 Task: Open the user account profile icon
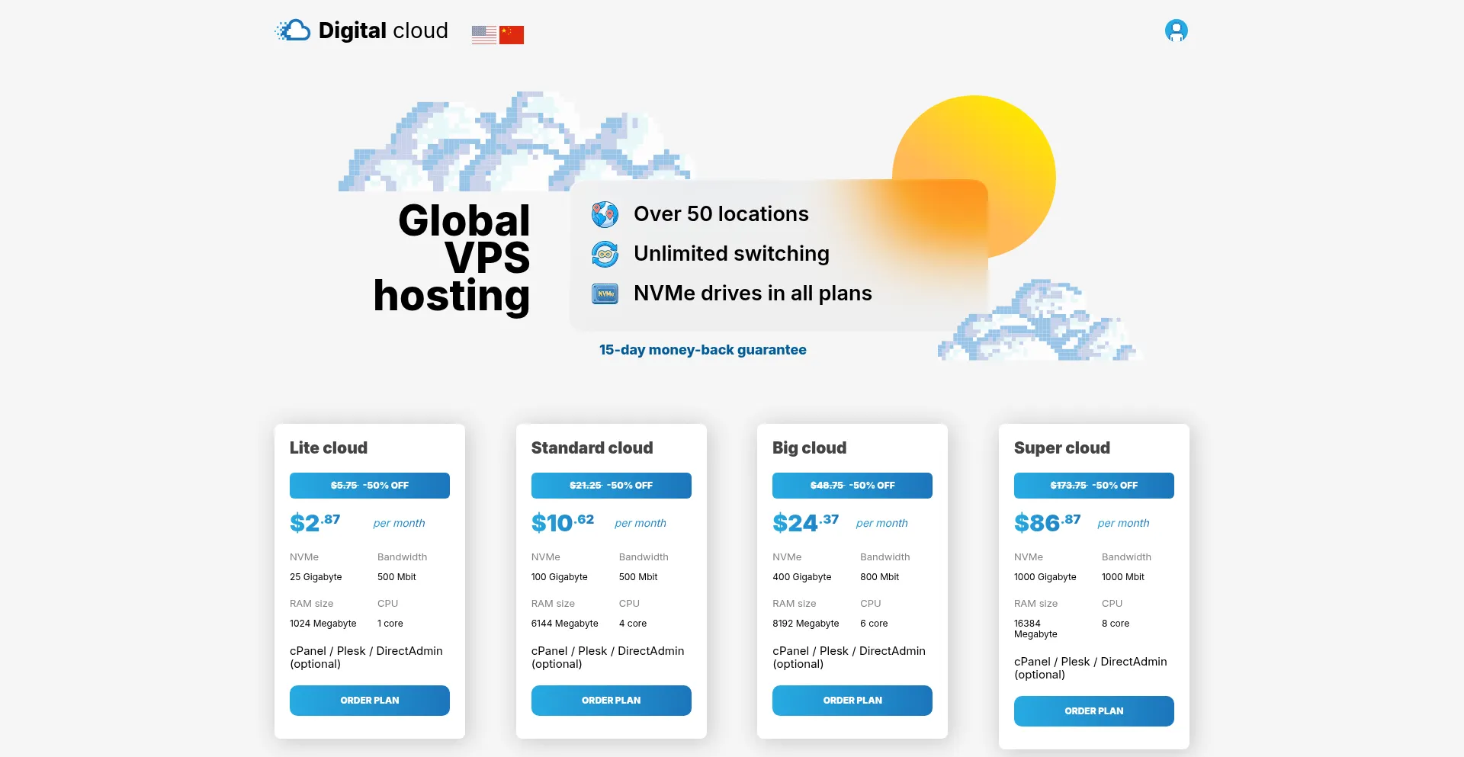pos(1176,30)
